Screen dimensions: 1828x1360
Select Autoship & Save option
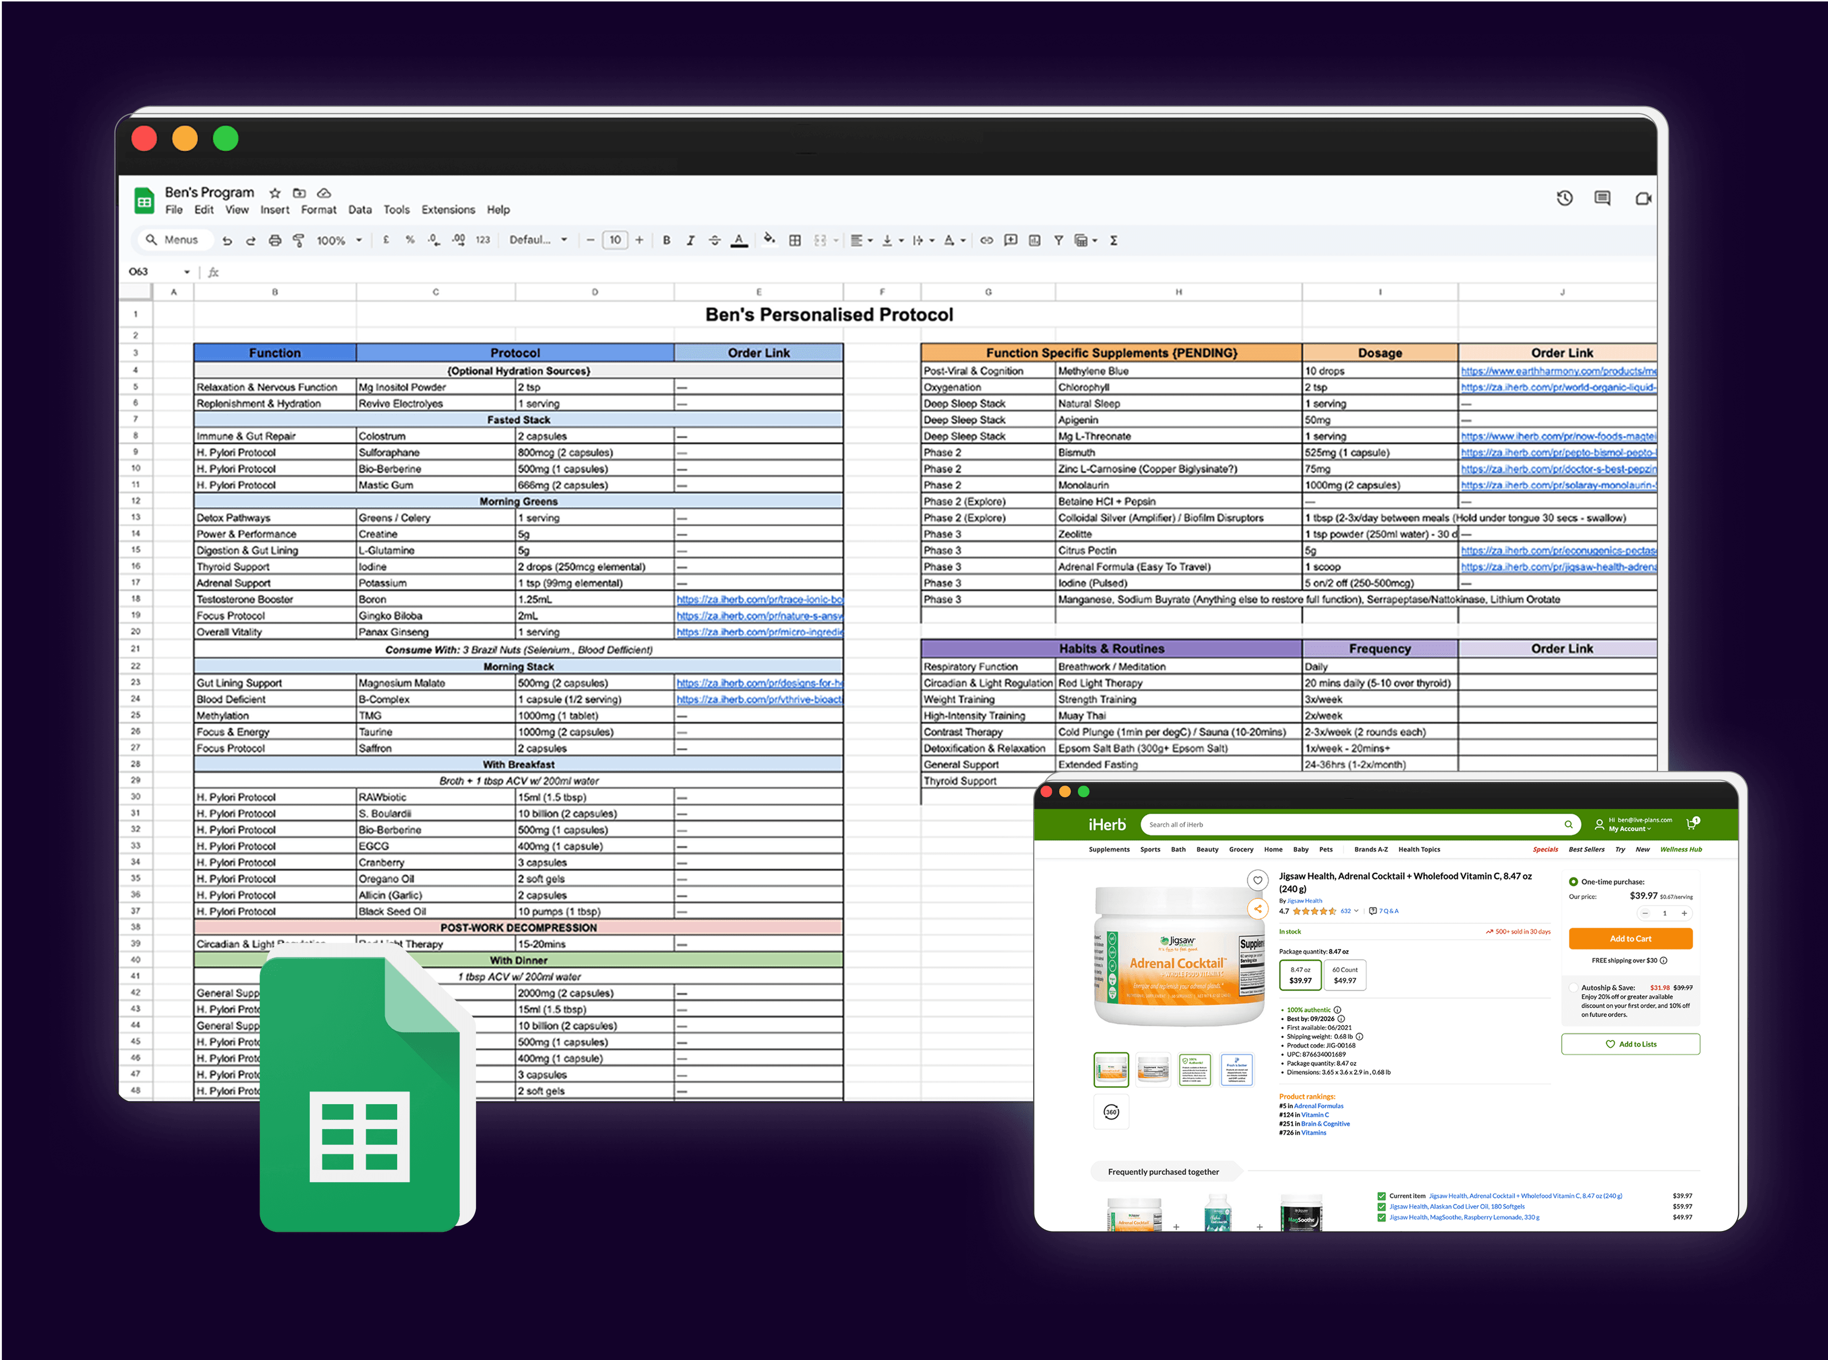pos(1573,987)
